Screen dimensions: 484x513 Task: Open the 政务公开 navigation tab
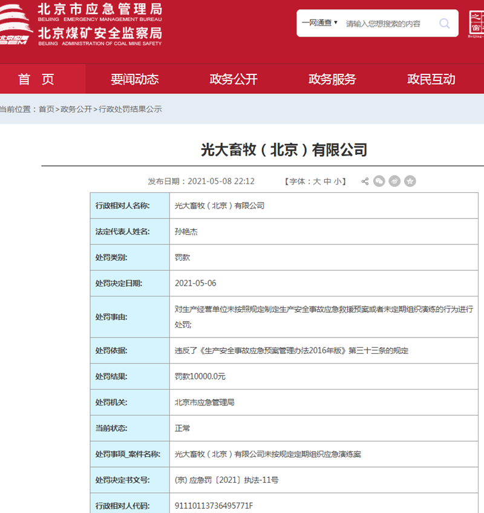234,79
